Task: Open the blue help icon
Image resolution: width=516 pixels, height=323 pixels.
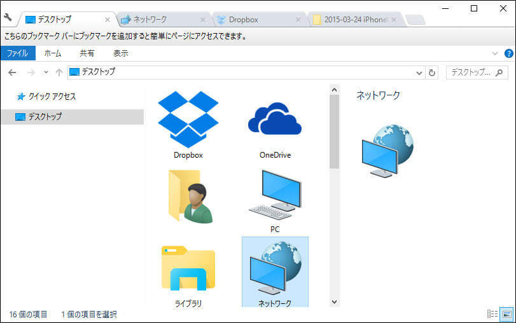Action: [509, 53]
